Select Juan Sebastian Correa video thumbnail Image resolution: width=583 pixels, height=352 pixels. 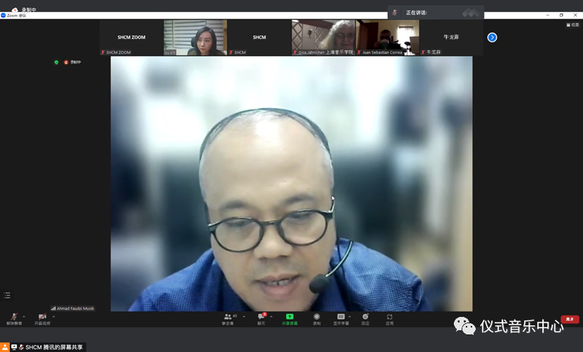click(387, 37)
